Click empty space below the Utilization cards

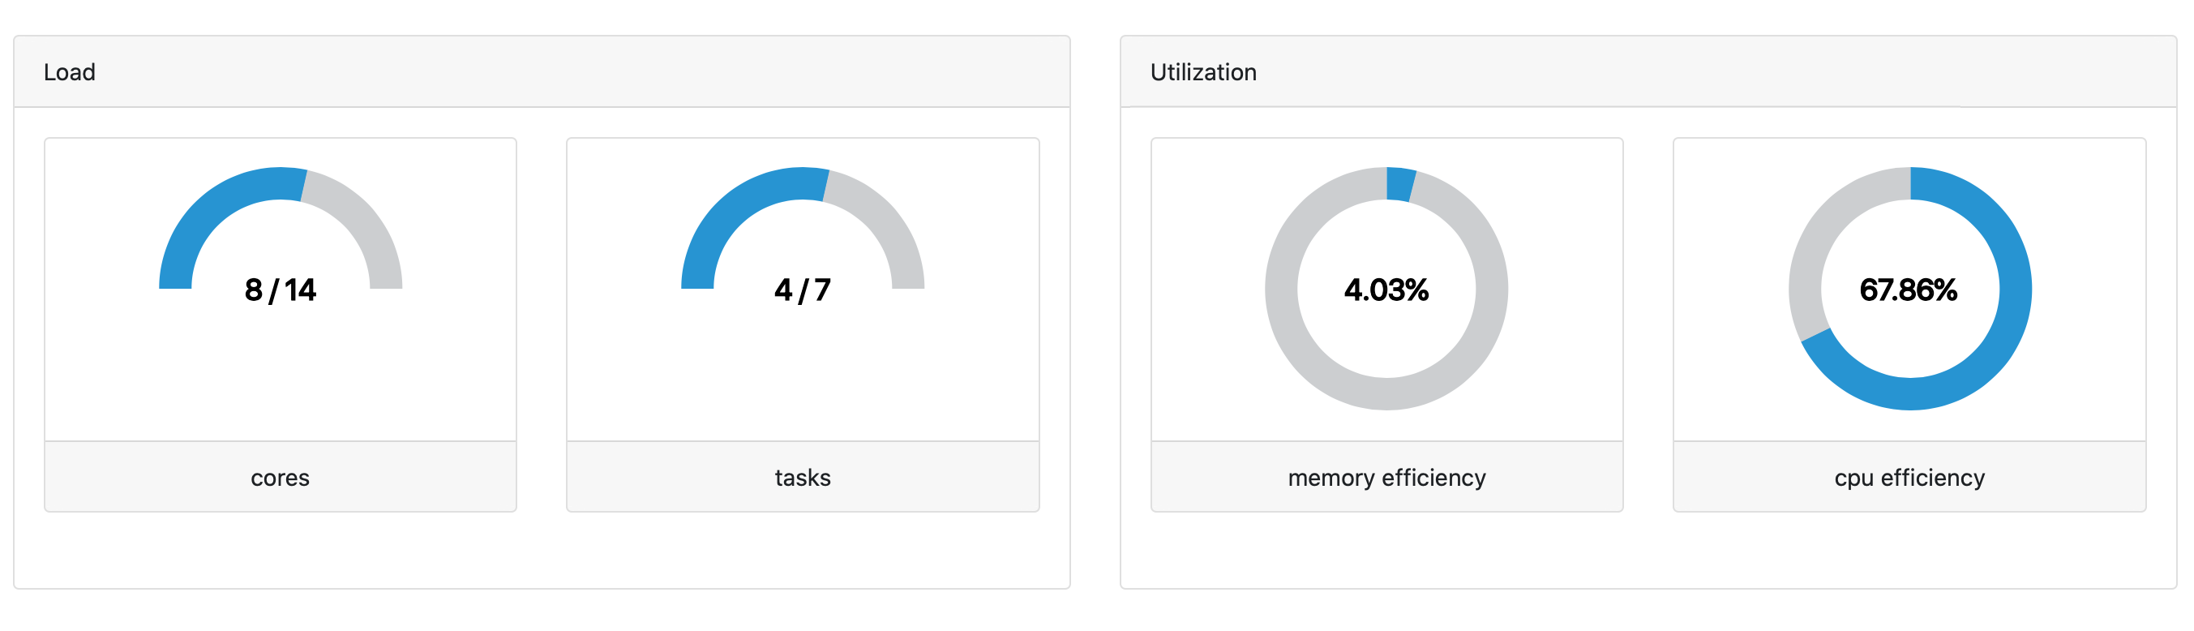pos(1648,550)
